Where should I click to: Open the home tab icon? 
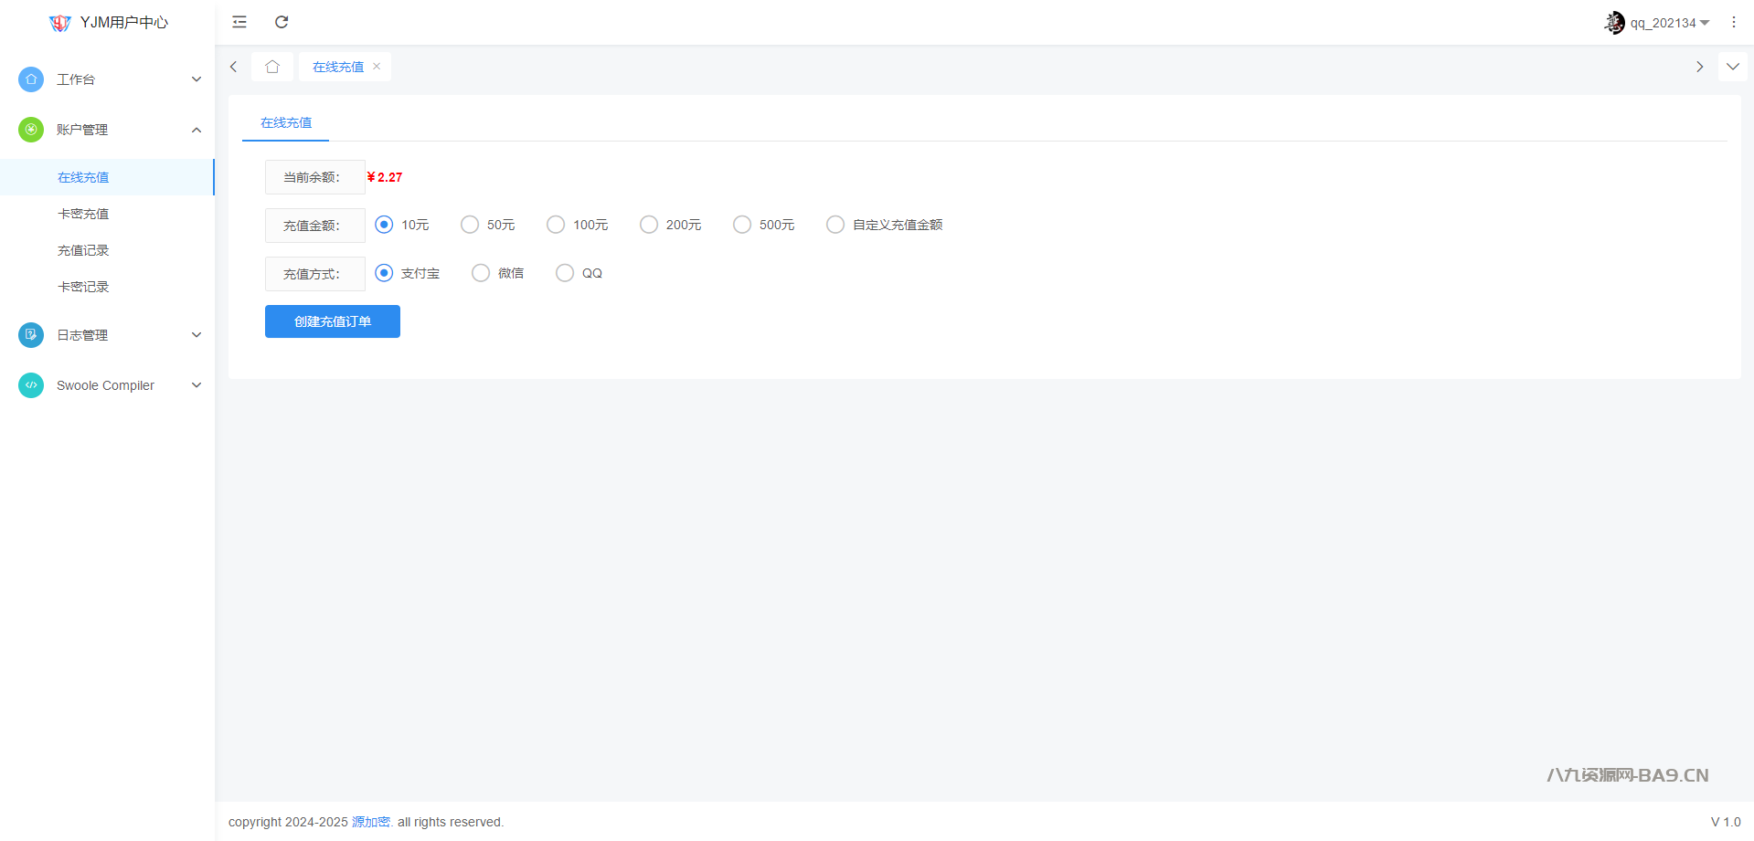(x=272, y=67)
